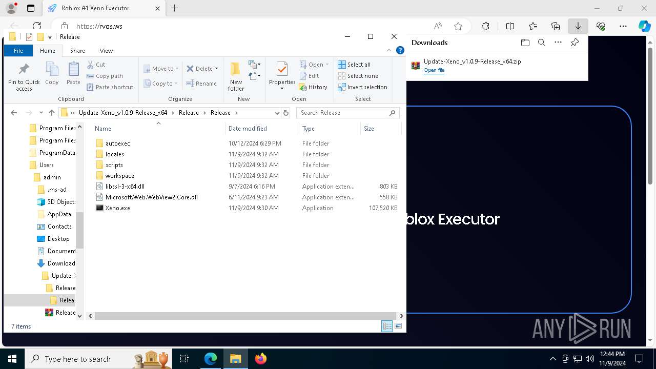Click Edge split screen icon
Screen dimensions: 656x369
coord(510,26)
